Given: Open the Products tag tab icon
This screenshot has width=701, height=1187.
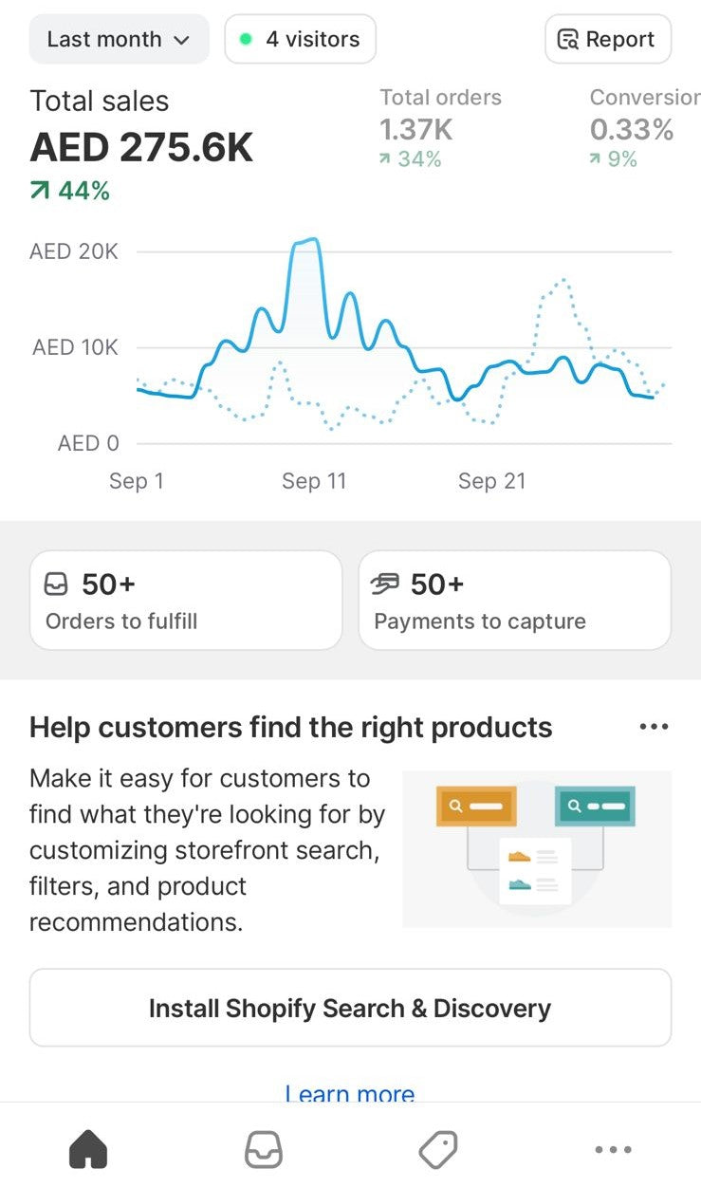Looking at the screenshot, I should point(438,1149).
